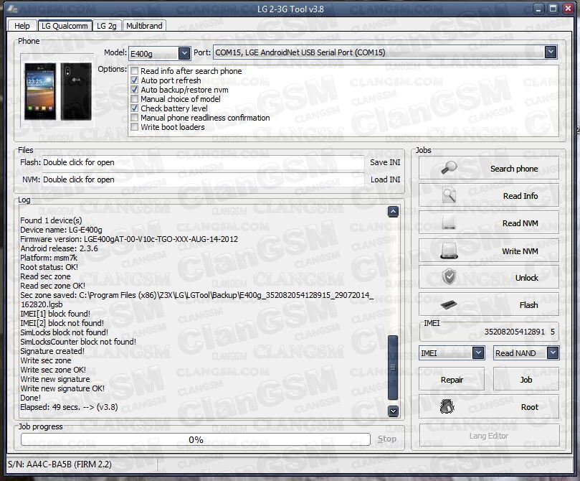Toggle Auto backup/restore nvm checkbox

click(x=135, y=90)
